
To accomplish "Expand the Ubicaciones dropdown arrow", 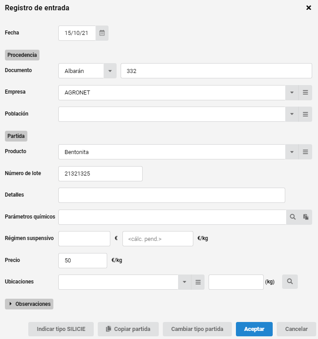I will point(185,282).
